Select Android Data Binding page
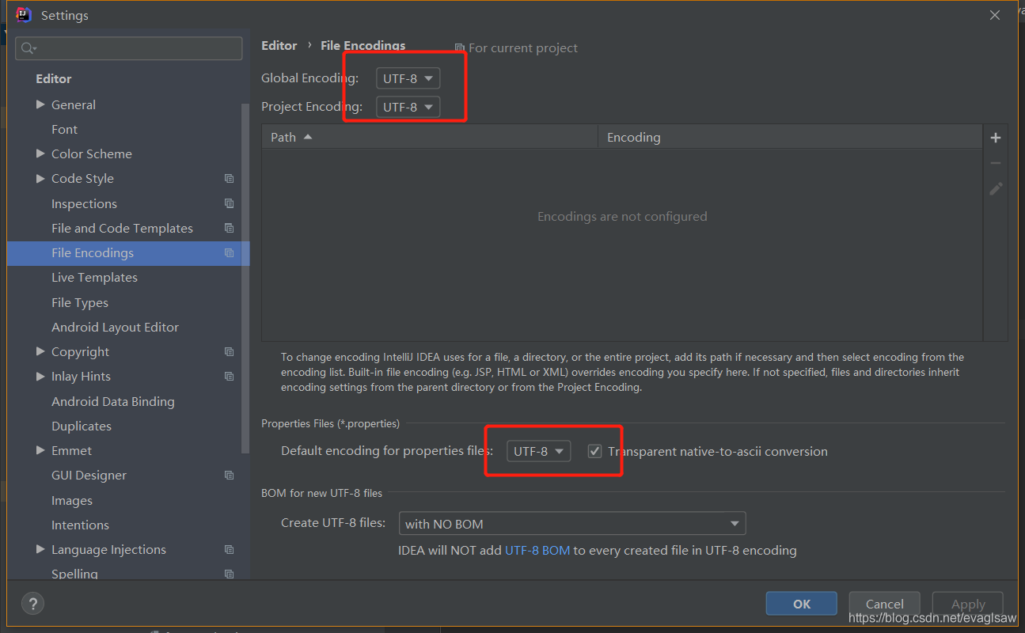Viewport: 1025px width, 633px height. [113, 402]
